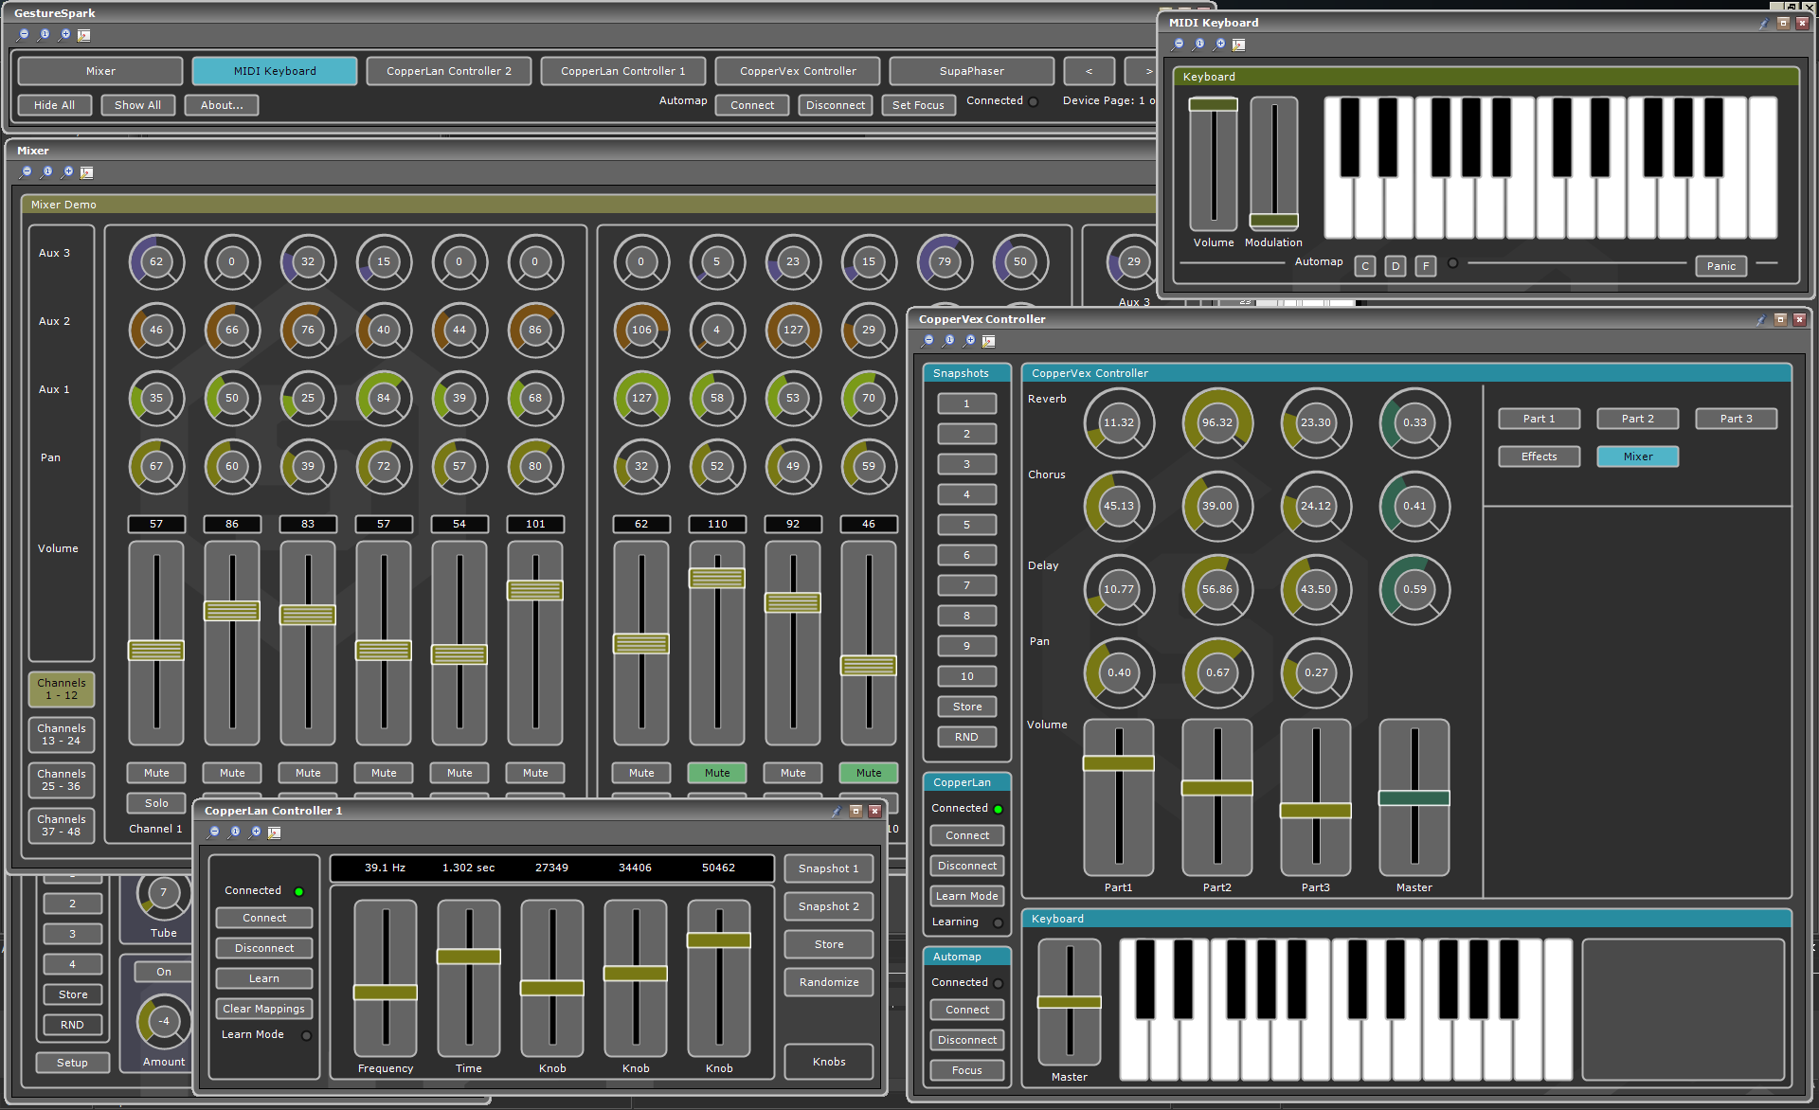Zoom in on the CopperLan Controller 1 window
1819x1110 pixels.
255,832
